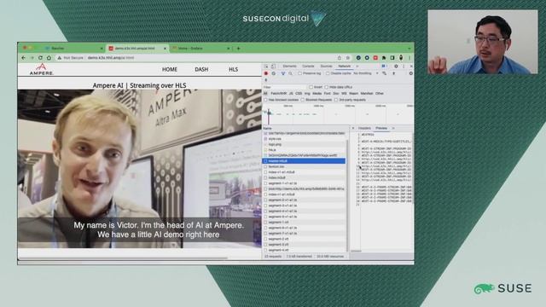
Task: Filter requests by JS type
Action: tap(291, 94)
